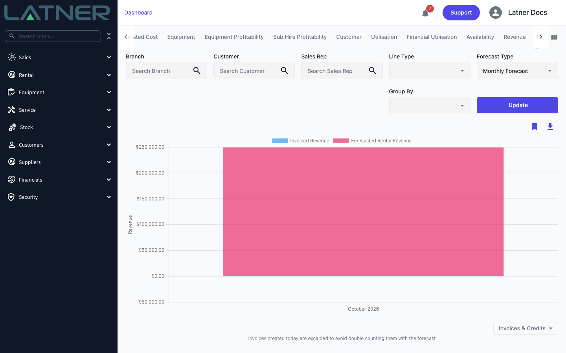
Task: Click the Financials sidebar icon
Action: pyautogui.click(x=11, y=180)
